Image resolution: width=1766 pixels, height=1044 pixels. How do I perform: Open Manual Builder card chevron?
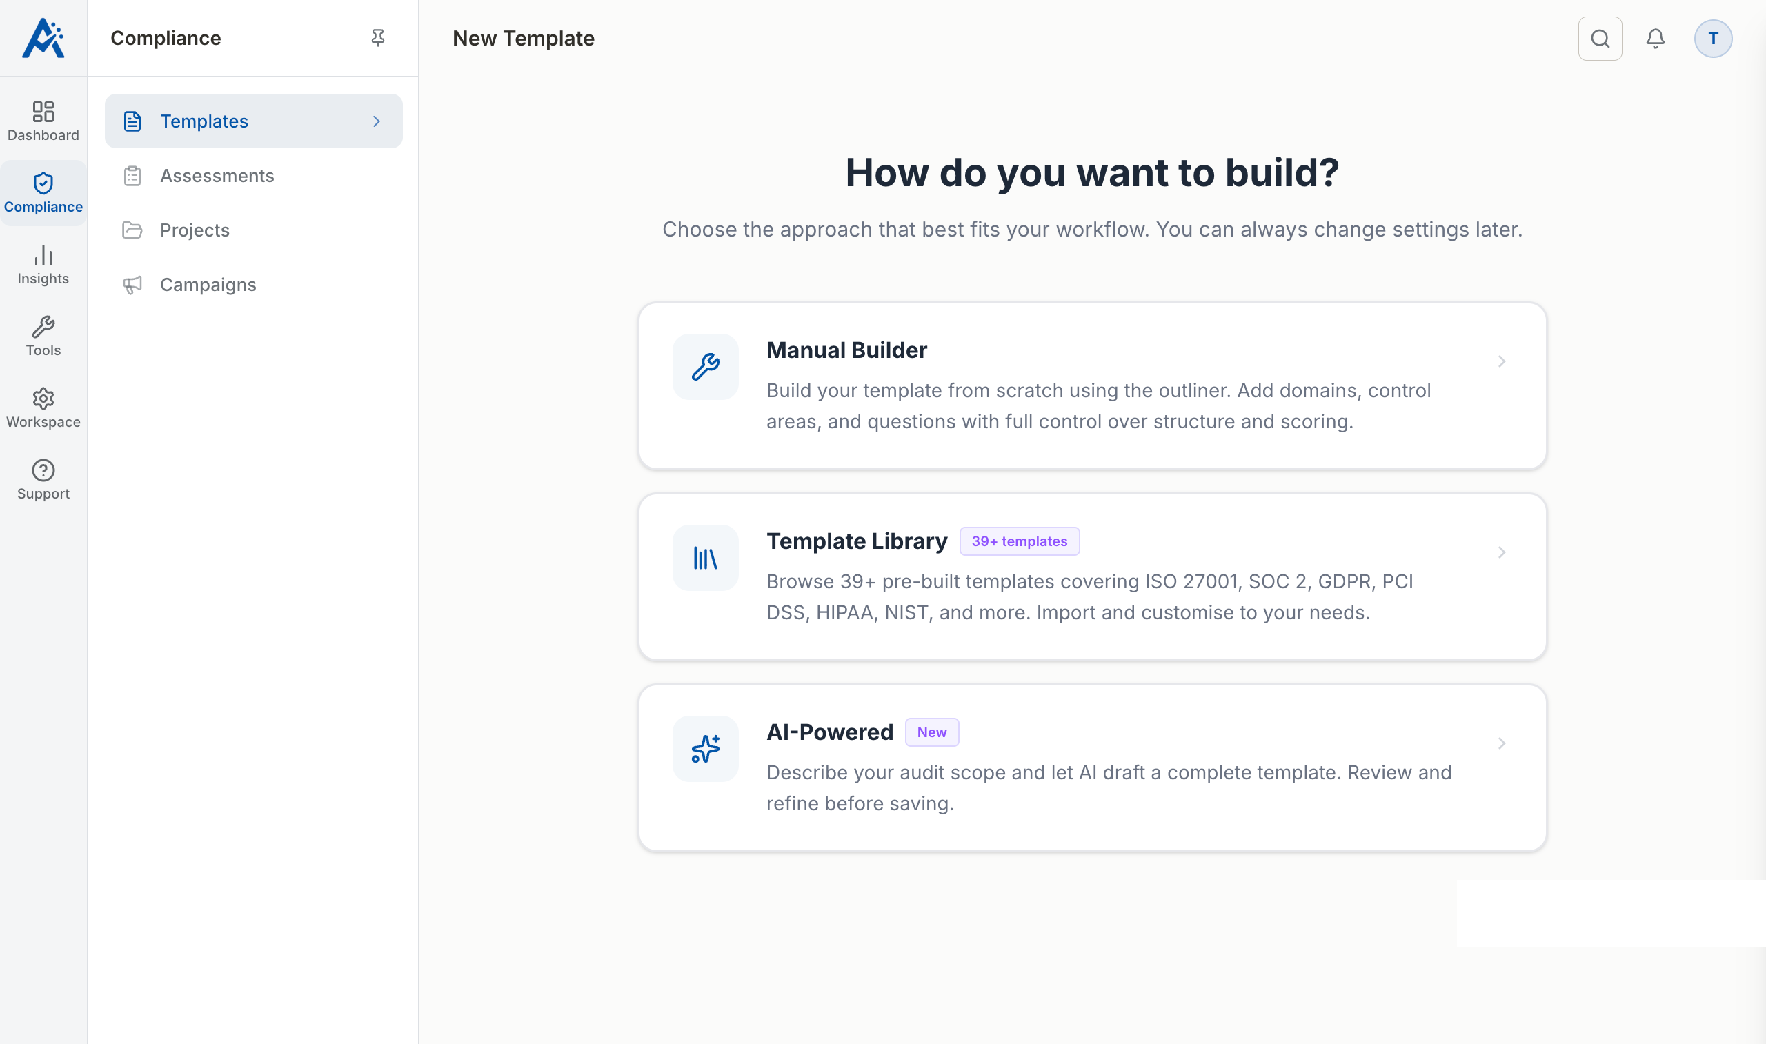coord(1502,361)
